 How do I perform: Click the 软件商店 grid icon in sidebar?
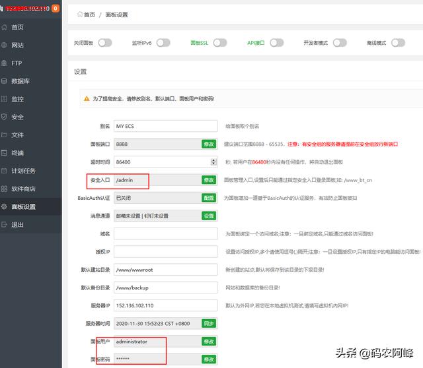(4, 189)
